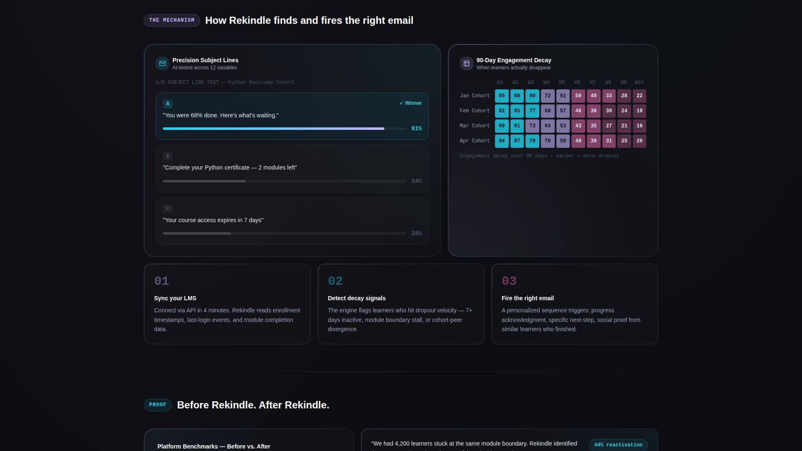This screenshot has width=802, height=451.
Task: Click Feb Cohort W1 cell showing 92
Action: pyautogui.click(x=502, y=111)
